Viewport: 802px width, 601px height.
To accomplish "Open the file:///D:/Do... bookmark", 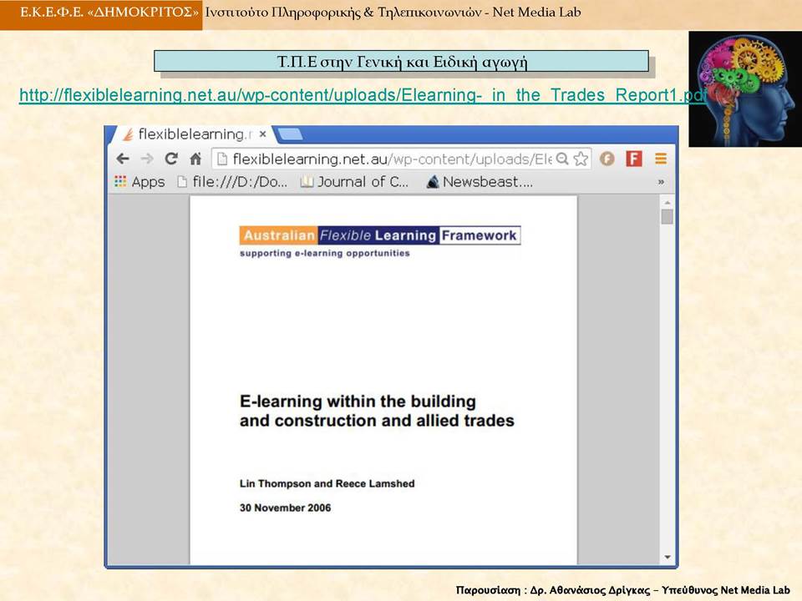I will pyautogui.click(x=232, y=182).
